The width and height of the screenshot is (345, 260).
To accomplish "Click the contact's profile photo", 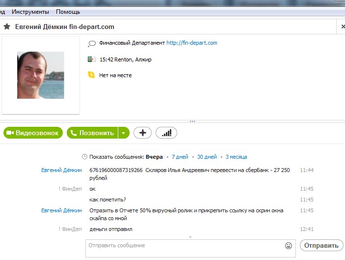I will 41,75.
